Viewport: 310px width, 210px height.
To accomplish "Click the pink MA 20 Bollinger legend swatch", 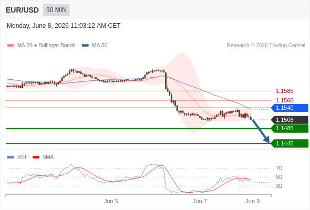I will 11,46.
